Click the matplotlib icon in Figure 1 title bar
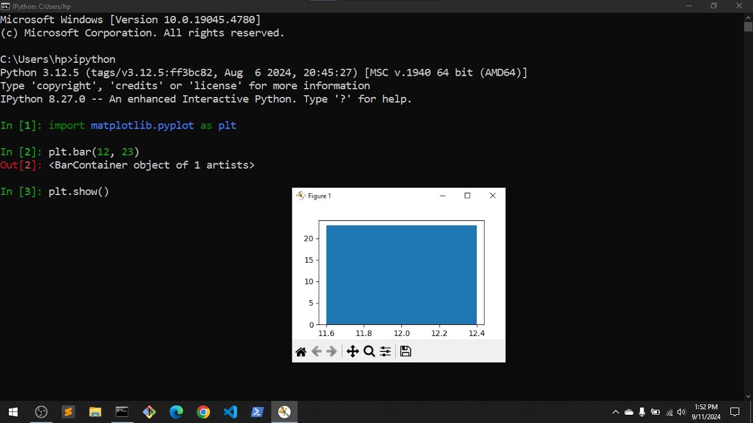This screenshot has width=753, height=423. 301,196
